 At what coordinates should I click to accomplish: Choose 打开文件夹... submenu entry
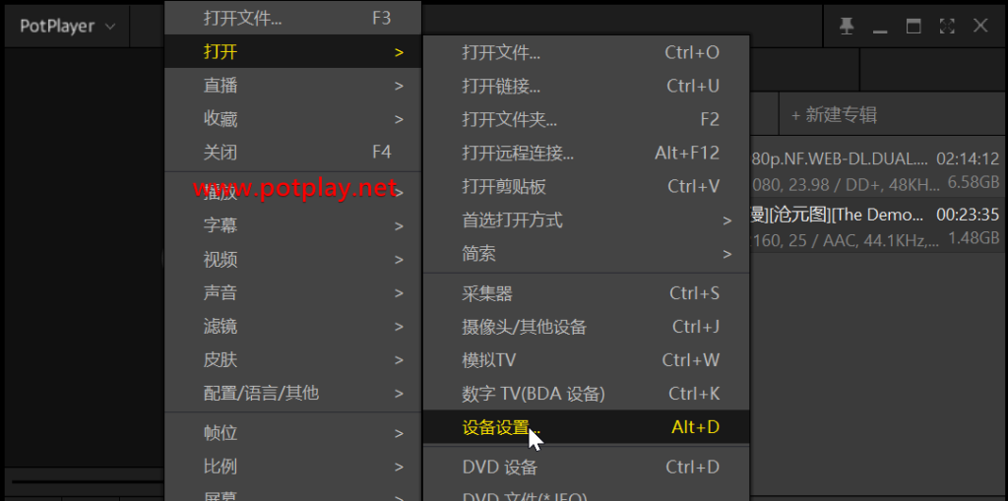(587, 120)
